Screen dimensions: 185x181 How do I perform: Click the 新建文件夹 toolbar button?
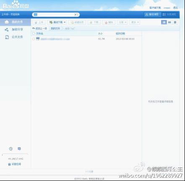click(77, 22)
